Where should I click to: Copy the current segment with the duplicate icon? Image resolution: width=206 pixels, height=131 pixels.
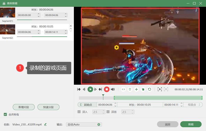(x=143, y=89)
